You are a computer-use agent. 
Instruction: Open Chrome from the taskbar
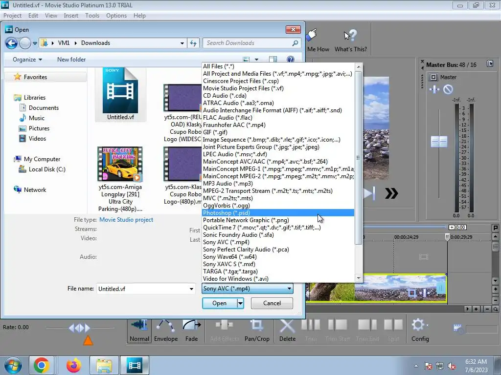pos(41,365)
